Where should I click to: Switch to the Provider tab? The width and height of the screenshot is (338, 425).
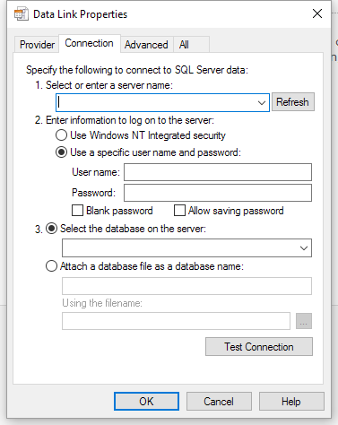tap(37, 45)
